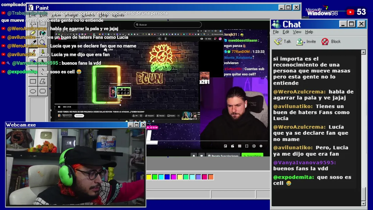Click the clip icon on stream player
Image resolution: width=373 pixels, height=210 pixels.
(233, 146)
